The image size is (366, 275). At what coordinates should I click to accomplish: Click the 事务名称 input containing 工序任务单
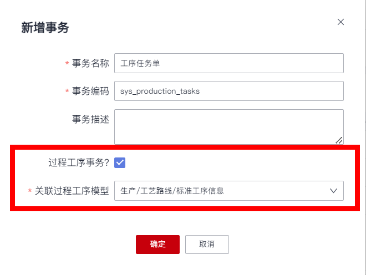click(228, 63)
